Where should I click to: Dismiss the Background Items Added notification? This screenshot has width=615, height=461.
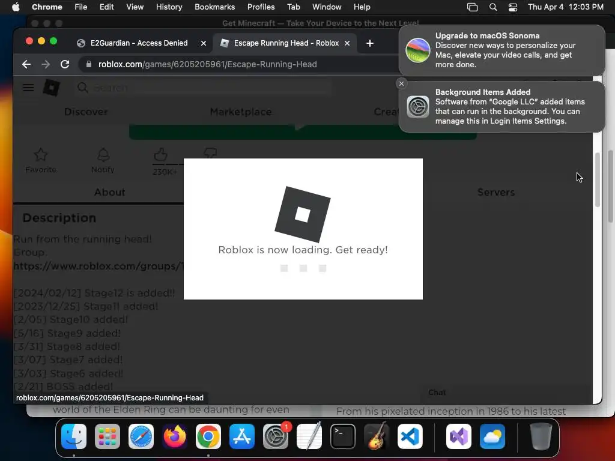click(401, 83)
